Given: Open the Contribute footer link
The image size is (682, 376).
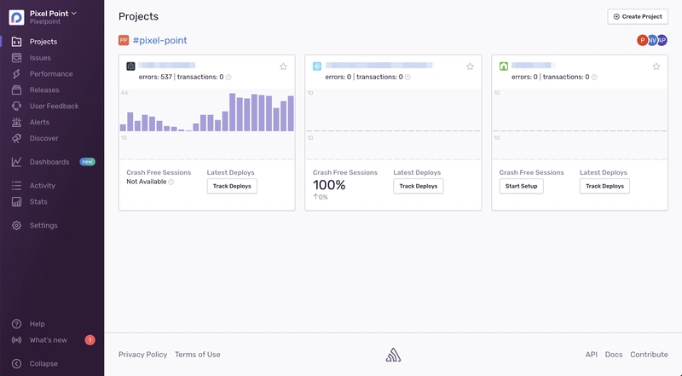Looking at the screenshot, I should (x=649, y=355).
